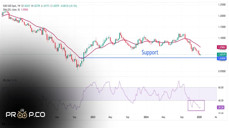Viewport: 229px width, 128px height.
Task: Click the EUR/USD Spot symbol title
Action: (10, 6)
